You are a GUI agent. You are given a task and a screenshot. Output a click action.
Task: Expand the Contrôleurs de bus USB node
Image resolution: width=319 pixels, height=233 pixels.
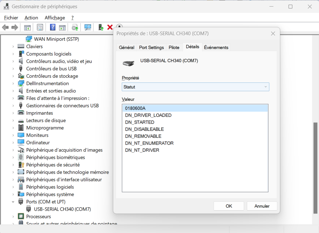13,68
